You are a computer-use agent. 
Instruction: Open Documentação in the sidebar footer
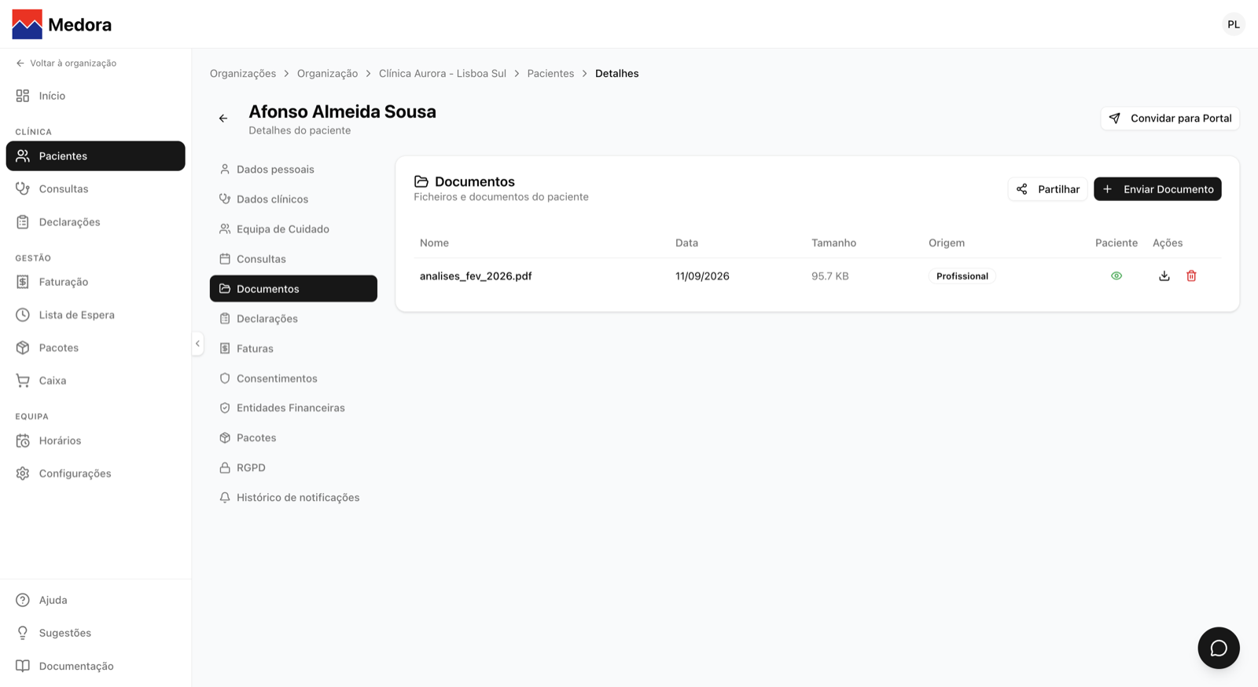coord(96,666)
